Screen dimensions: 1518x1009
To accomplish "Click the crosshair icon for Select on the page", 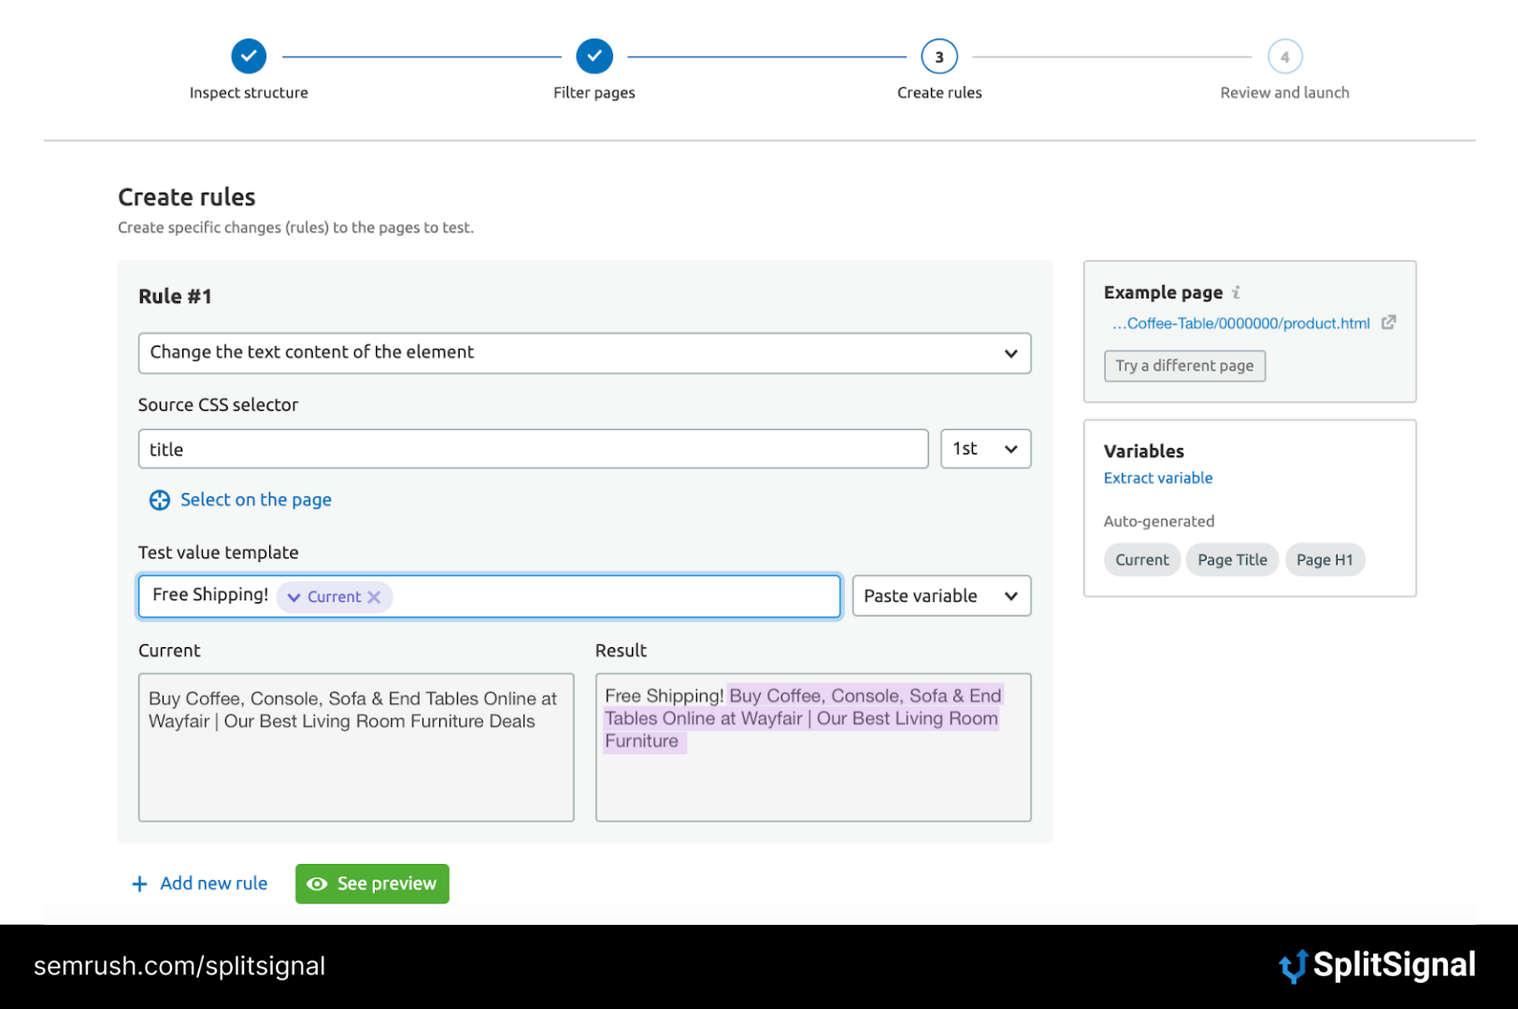I will 160,500.
